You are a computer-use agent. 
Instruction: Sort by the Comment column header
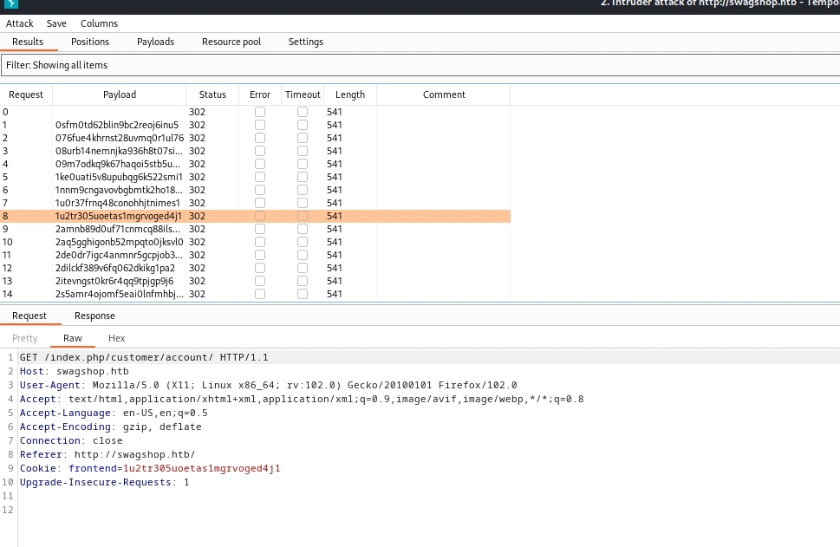coord(444,94)
